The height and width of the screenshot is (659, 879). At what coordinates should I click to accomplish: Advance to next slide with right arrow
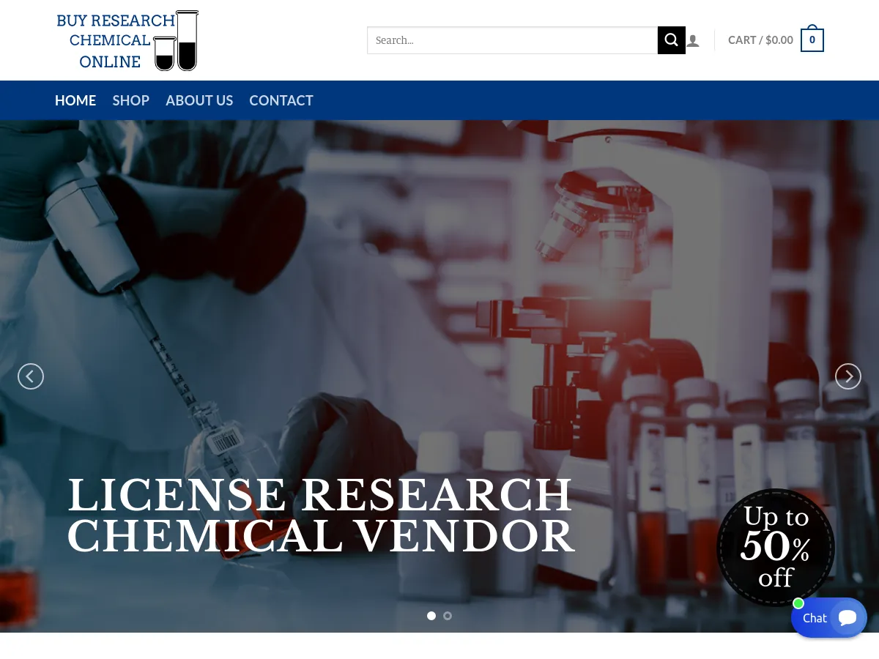pos(848,376)
